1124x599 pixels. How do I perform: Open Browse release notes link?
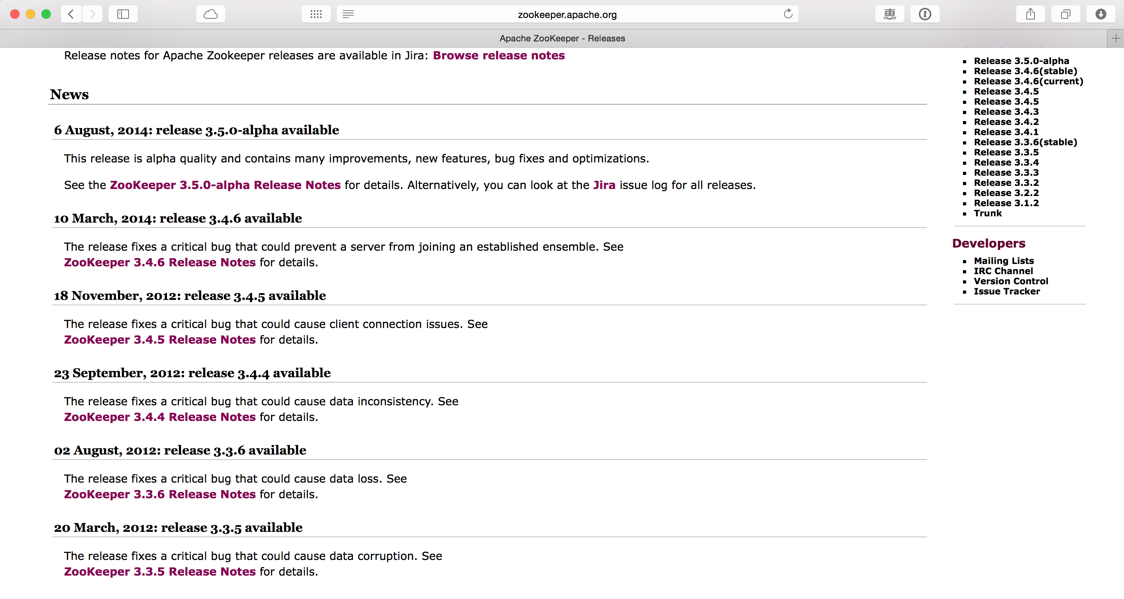click(498, 55)
